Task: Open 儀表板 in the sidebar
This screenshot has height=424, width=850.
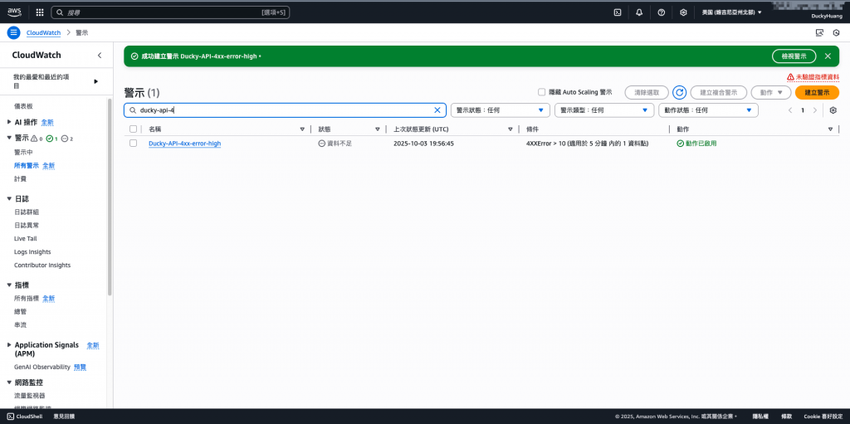Action: coord(23,106)
